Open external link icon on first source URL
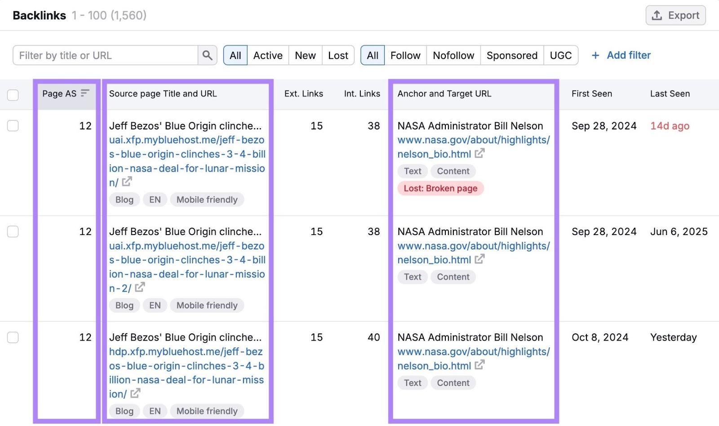The image size is (719, 426). click(128, 182)
